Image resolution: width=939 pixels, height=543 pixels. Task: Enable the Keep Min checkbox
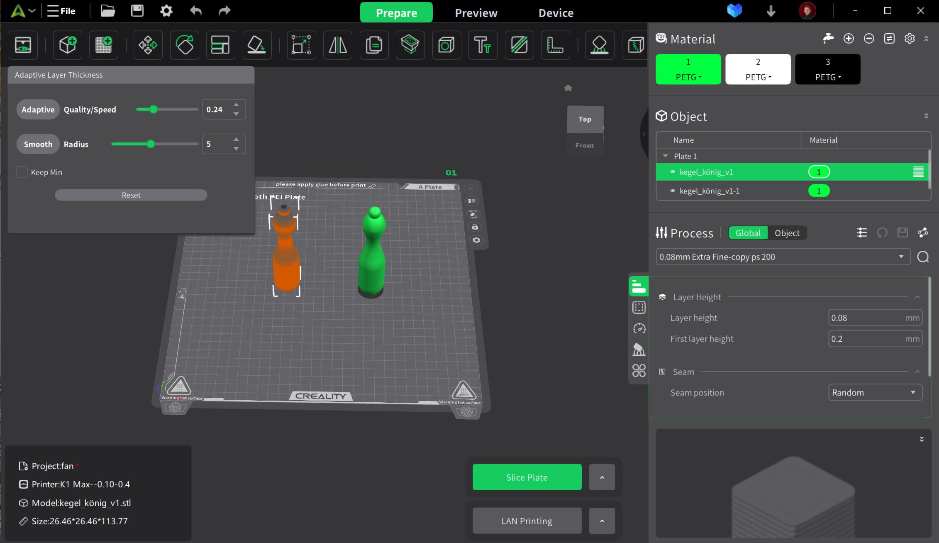click(x=22, y=172)
